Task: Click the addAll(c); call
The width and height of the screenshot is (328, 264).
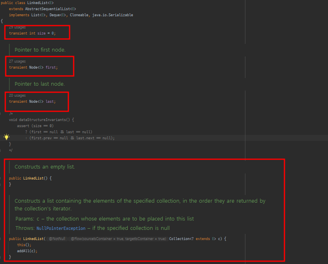Action: (27, 251)
